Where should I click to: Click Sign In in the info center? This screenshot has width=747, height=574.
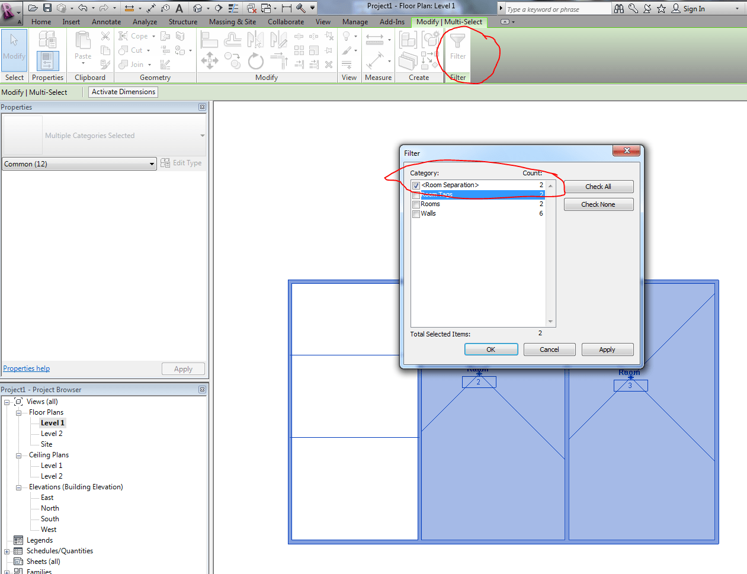[x=694, y=9]
